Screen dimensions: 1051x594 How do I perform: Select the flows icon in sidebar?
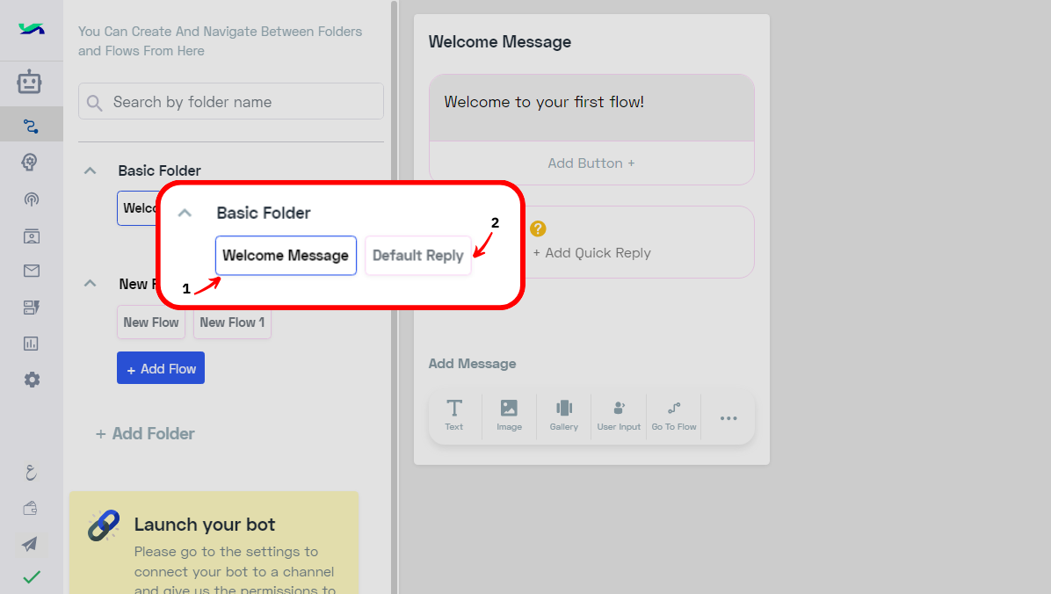[31, 126]
